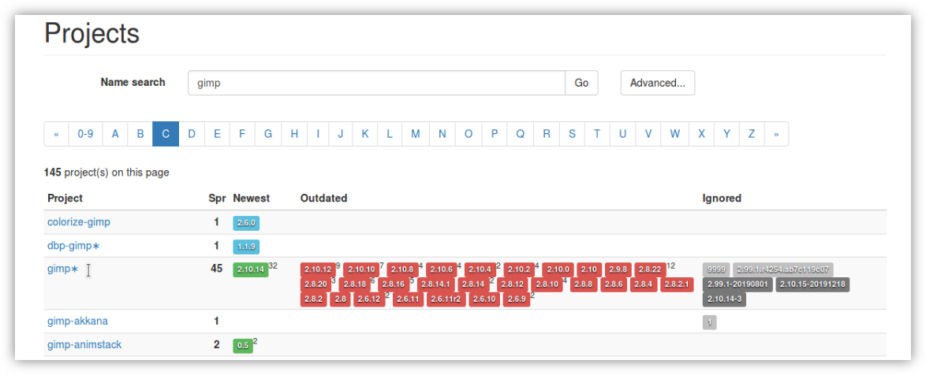Viewport: 926px width, 375px height.
Task: Open the gimp-animstack project link
Action: (x=84, y=344)
